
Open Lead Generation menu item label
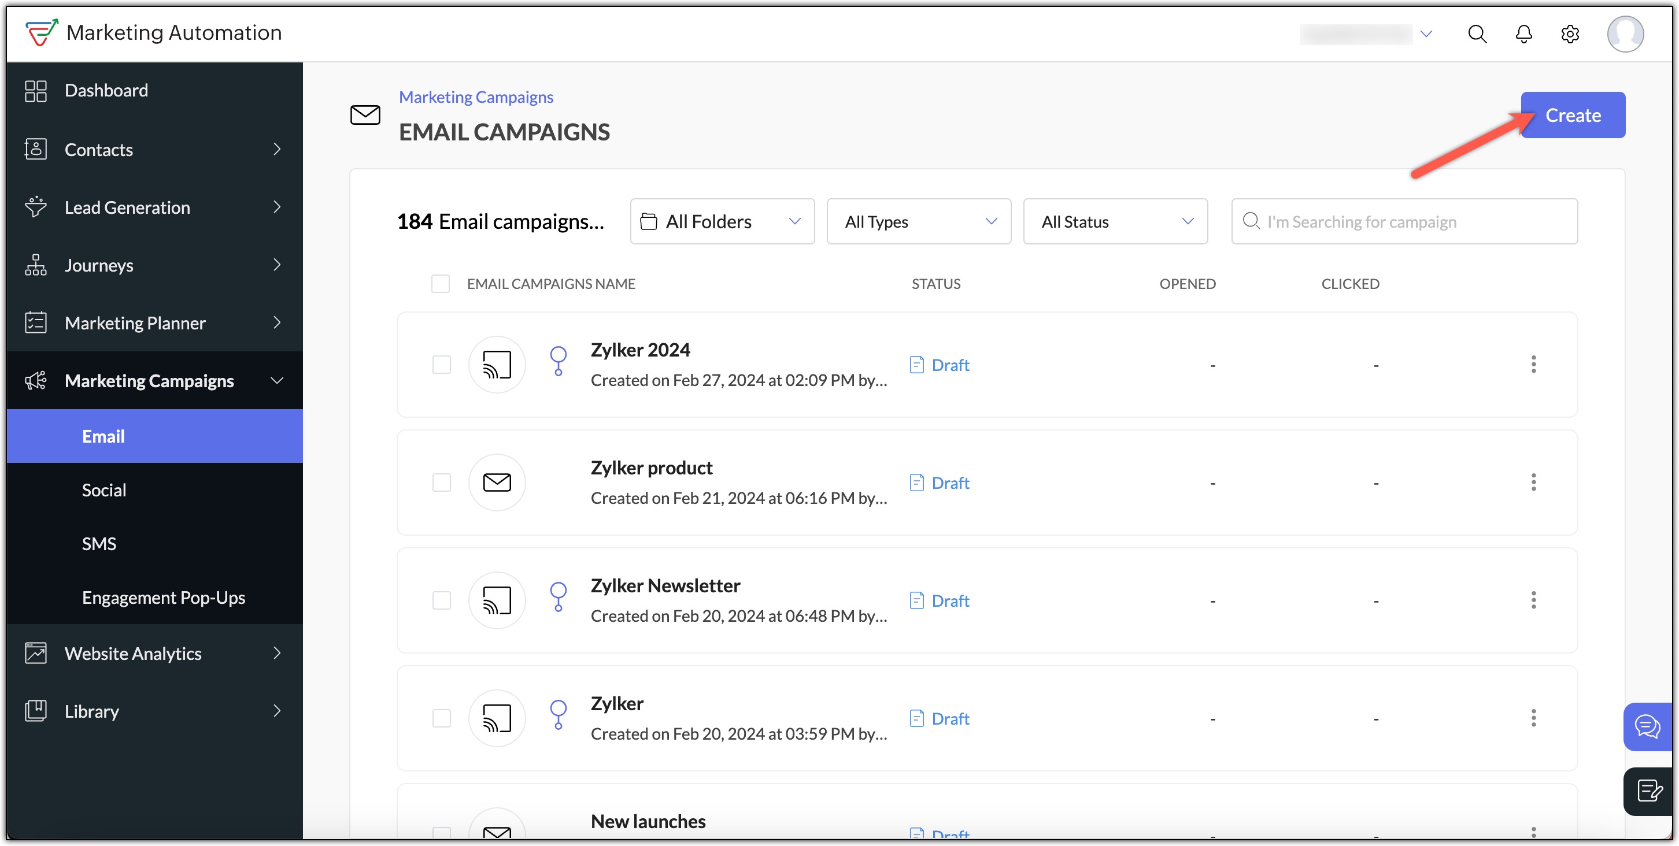pyautogui.click(x=127, y=207)
